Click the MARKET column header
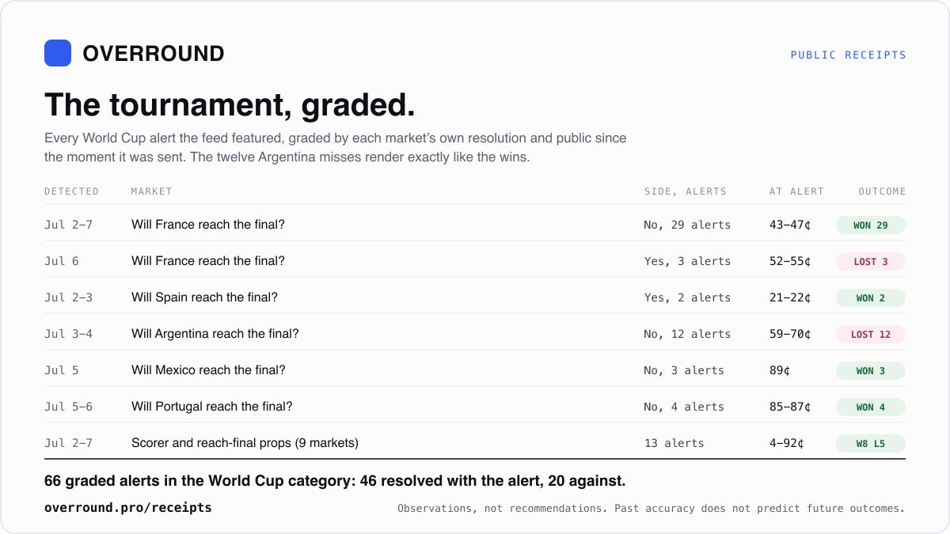The height and width of the screenshot is (534, 950). pyautogui.click(x=151, y=191)
